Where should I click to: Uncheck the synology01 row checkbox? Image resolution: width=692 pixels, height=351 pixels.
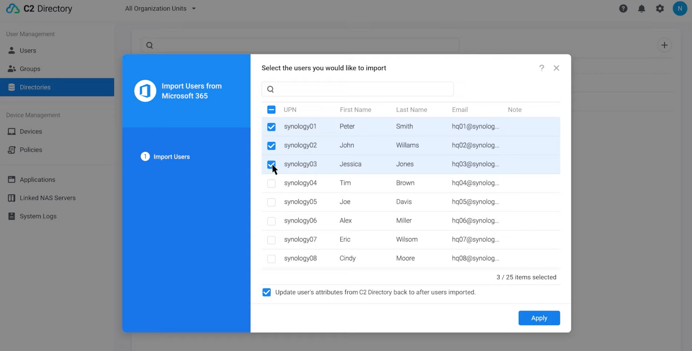tap(271, 127)
